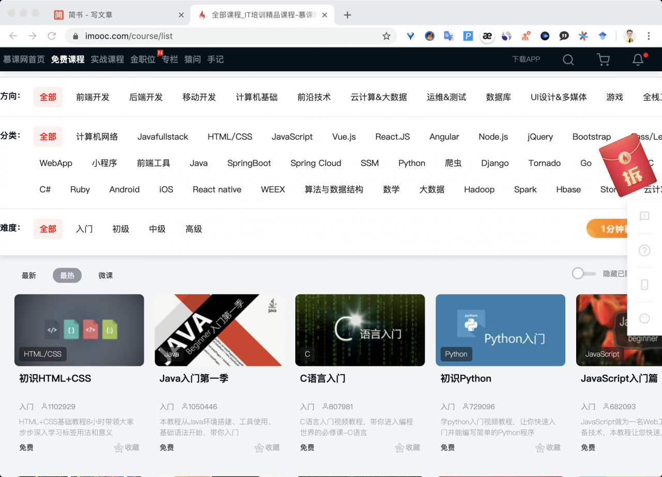Select the 中级 difficulty filter
The width and height of the screenshot is (662, 477).
coord(157,229)
